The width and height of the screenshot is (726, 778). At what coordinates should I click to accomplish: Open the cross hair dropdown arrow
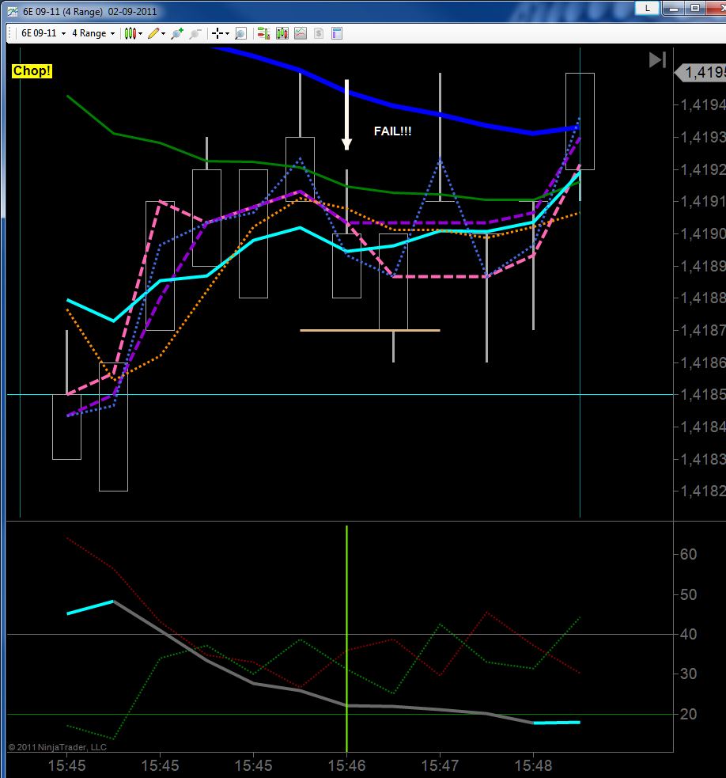point(227,34)
